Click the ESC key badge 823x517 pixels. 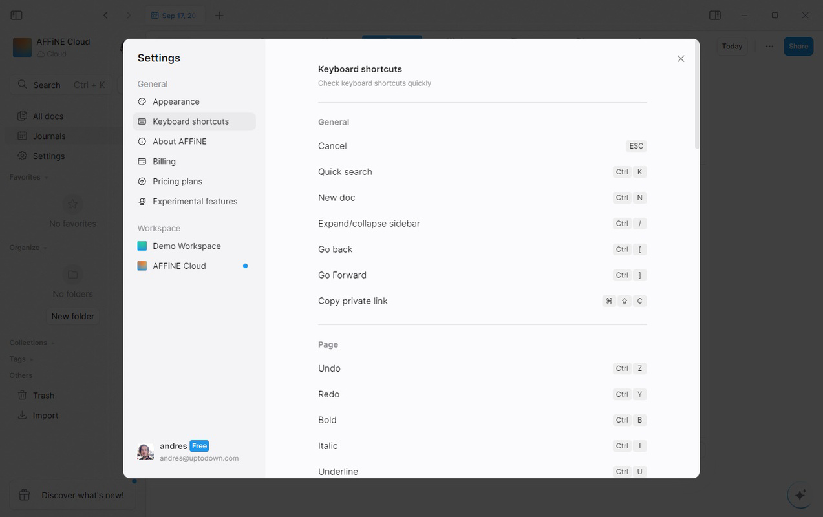[x=636, y=146]
